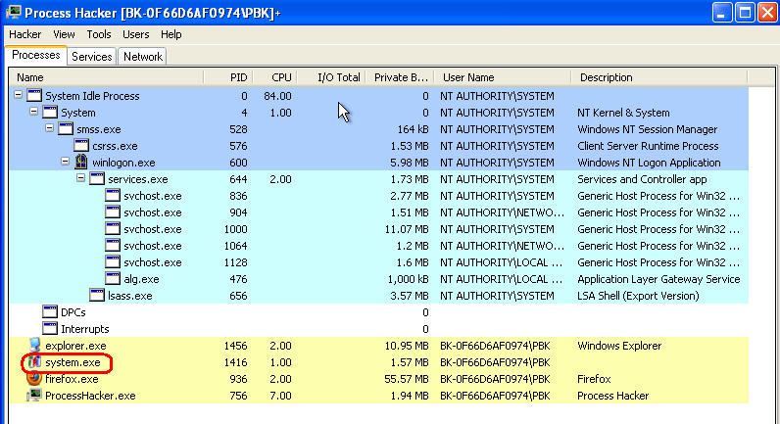Collapse the services.exe node
The width and height of the screenshot is (780, 424).
coord(80,177)
